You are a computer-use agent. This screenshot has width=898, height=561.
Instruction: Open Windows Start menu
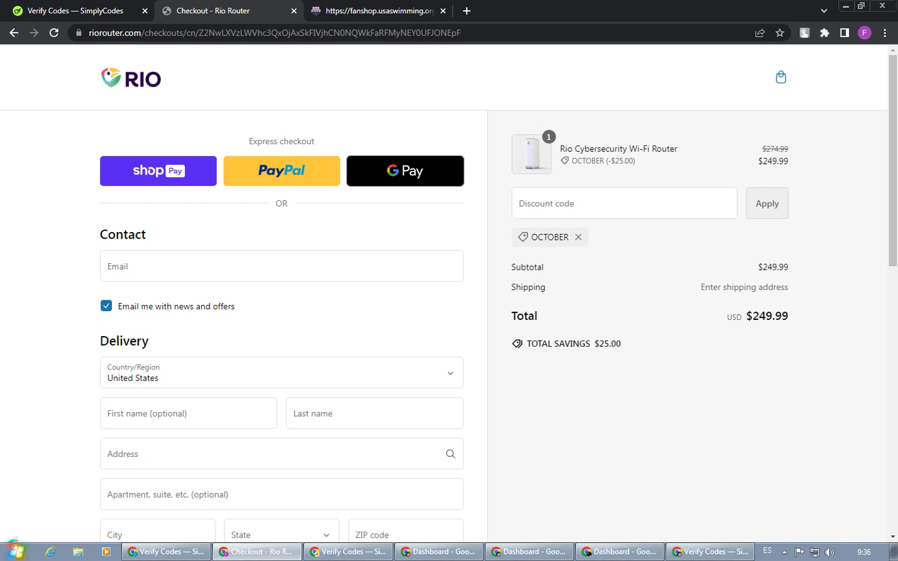pos(16,551)
